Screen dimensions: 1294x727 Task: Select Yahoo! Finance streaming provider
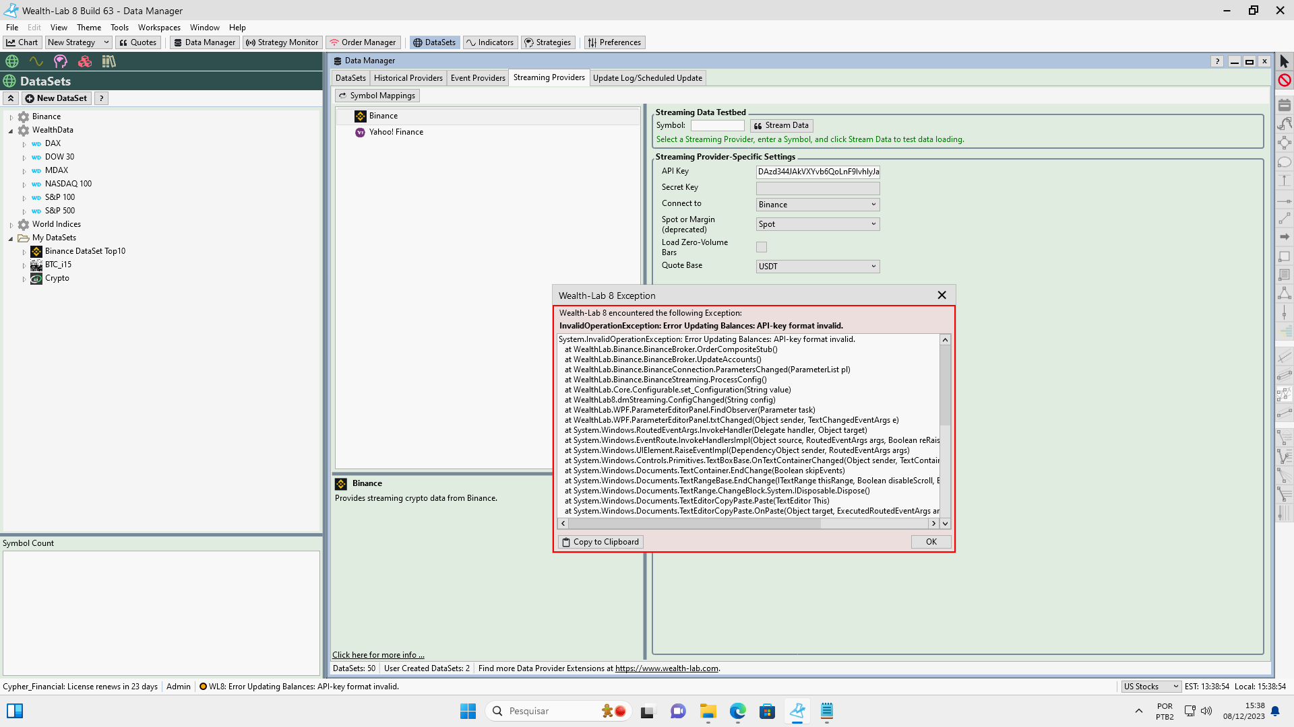coord(396,132)
